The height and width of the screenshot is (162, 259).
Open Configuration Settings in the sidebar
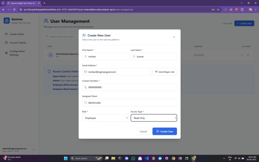[x=17, y=53]
